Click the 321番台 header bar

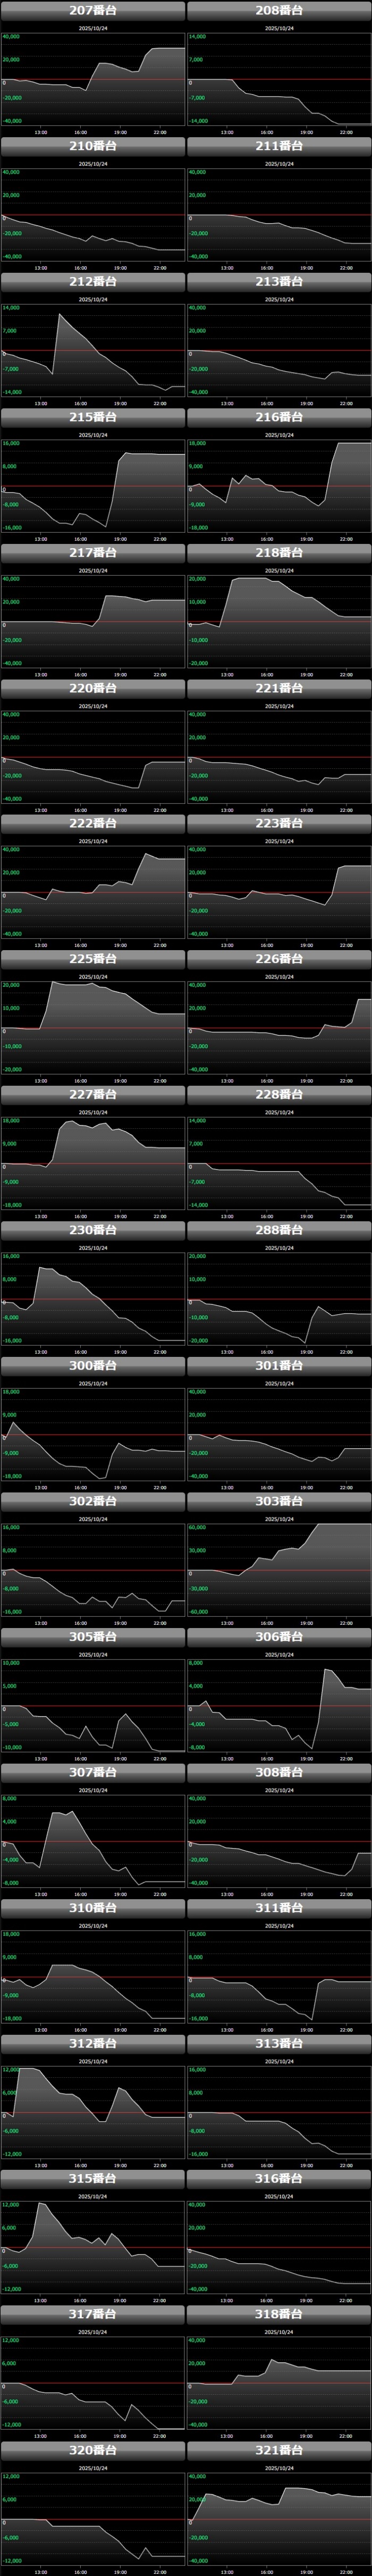pyautogui.click(x=279, y=2450)
